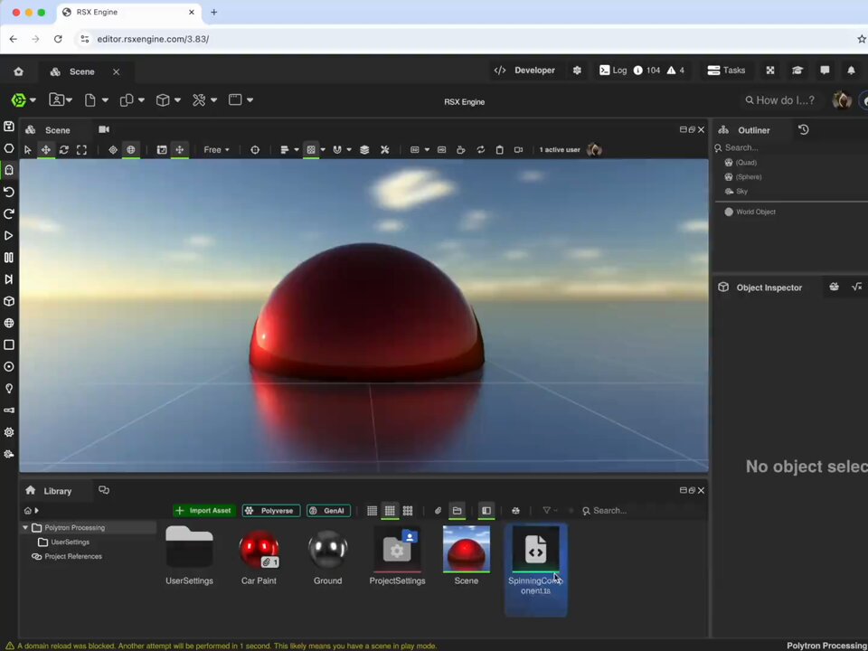868x651 pixels.
Task: Click the layers stack icon in scene toolbar
Action: [x=364, y=150]
